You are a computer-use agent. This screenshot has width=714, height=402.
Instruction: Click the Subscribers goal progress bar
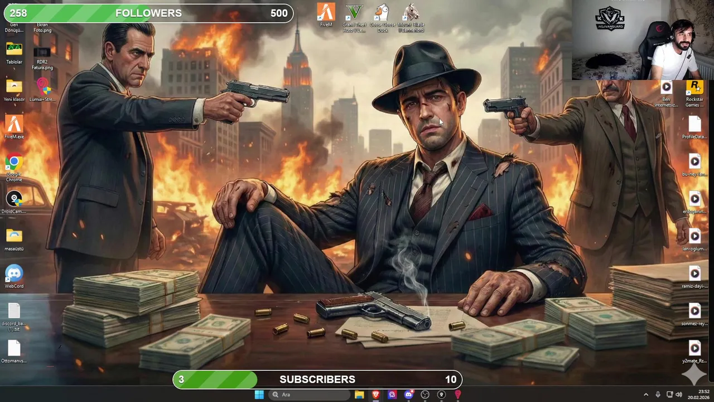pos(317,380)
